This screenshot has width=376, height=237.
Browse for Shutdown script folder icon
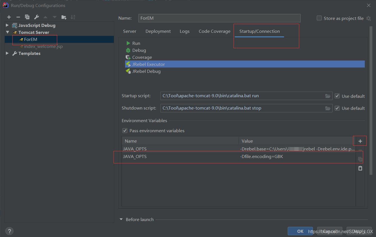click(x=328, y=108)
